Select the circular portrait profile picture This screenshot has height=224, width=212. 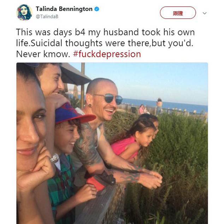tap(24, 12)
